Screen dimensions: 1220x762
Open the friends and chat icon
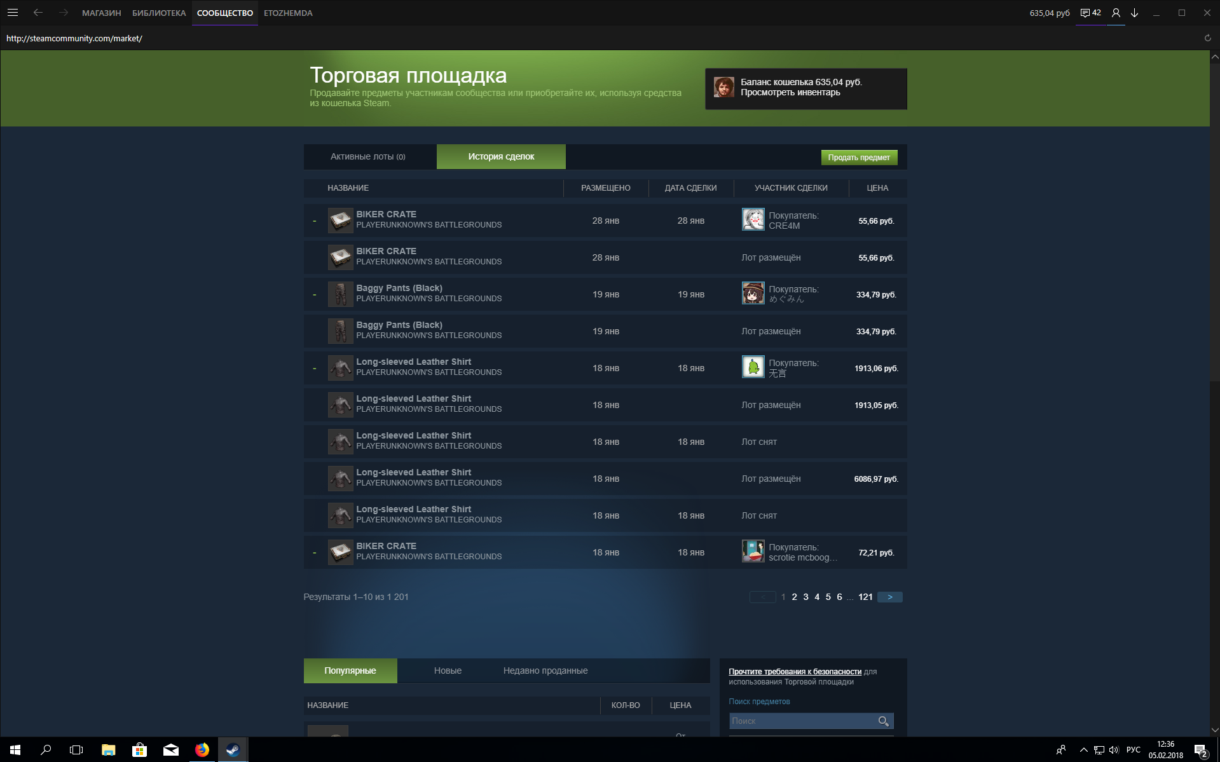click(1090, 13)
